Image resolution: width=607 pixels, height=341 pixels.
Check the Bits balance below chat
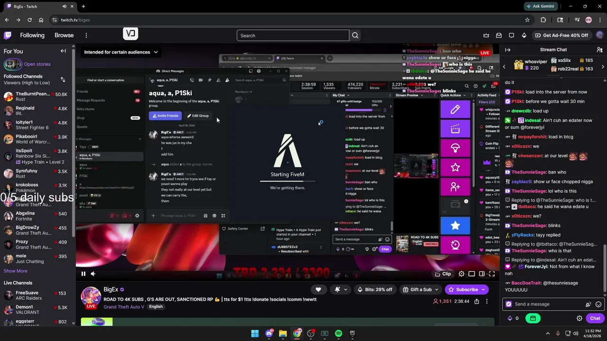513,318
